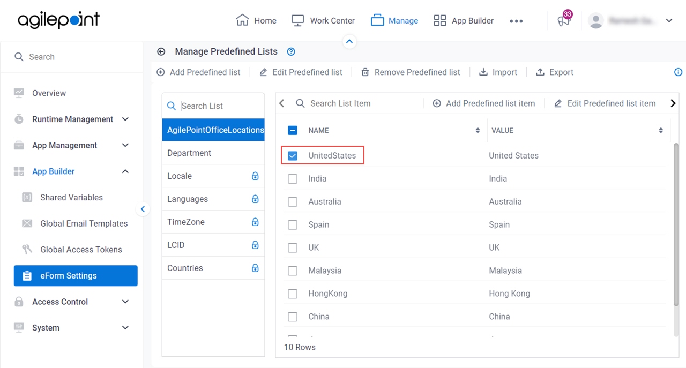686x368 pixels.
Task: Click the lock icon on LCID row
Action: pos(255,245)
